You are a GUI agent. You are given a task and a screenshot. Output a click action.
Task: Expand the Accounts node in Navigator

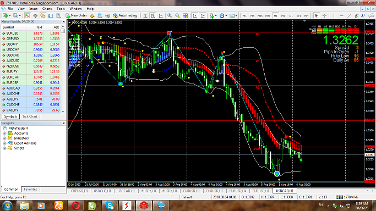click(4, 134)
